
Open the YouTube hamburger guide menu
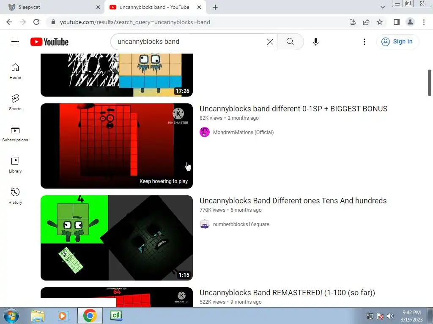15,42
